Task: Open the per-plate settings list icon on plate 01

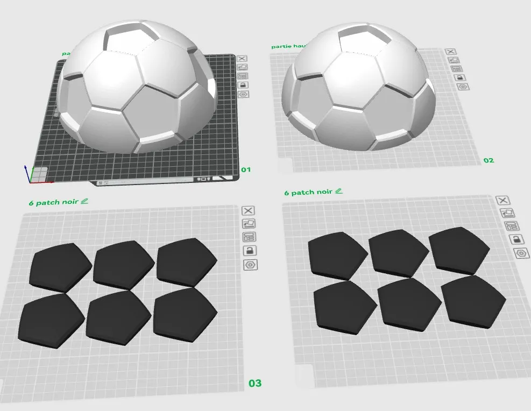Action: (x=242, y=76)
